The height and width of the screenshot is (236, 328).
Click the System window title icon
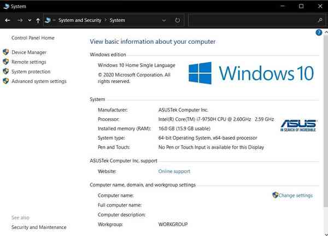pos(6,6)
